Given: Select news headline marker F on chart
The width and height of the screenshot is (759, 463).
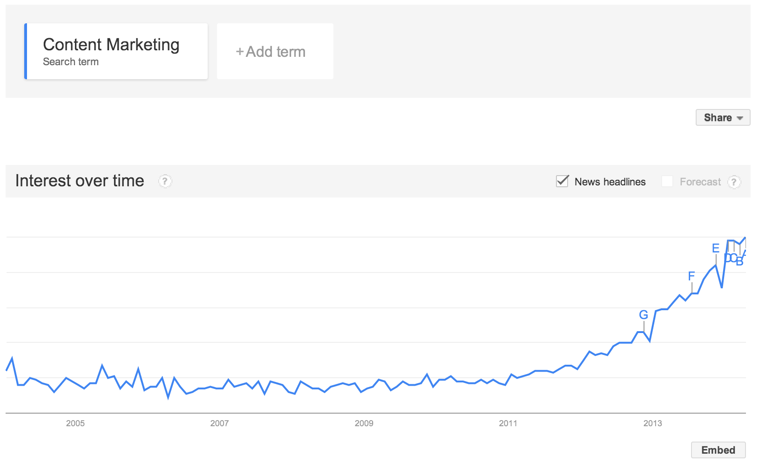Looking at the screenshot, I should tap(691, 276).
